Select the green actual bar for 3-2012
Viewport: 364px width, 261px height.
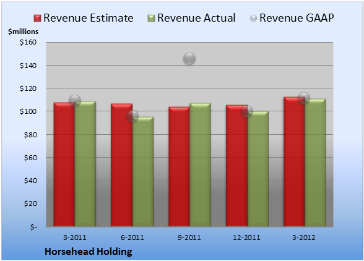pyautogui.click(x=315, y=163)
